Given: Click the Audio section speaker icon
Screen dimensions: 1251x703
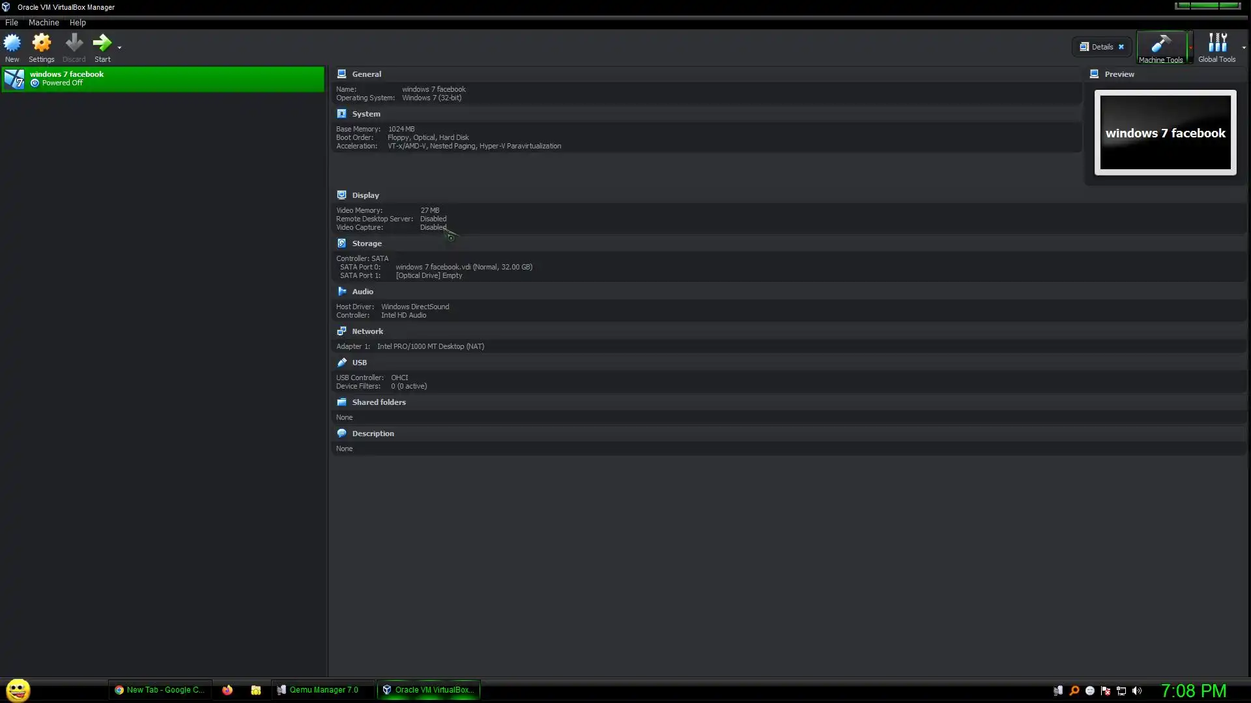Looking at the screenshot, I should [341, 291].
